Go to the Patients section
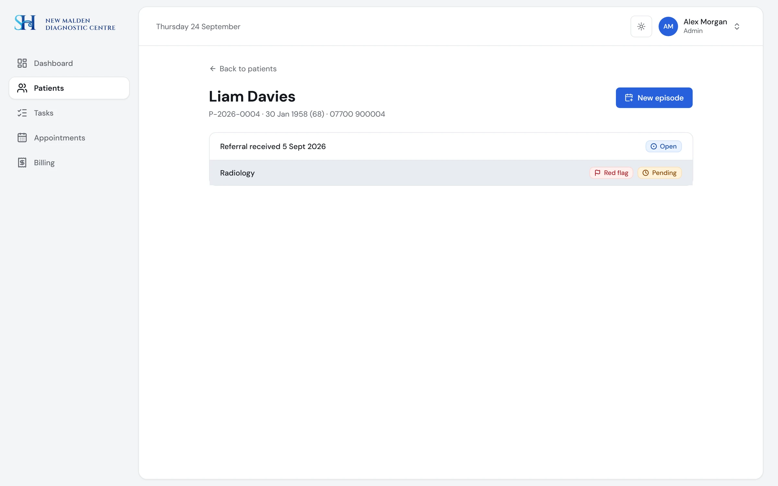The image size is (778, 486). click(x=69, y=88)
